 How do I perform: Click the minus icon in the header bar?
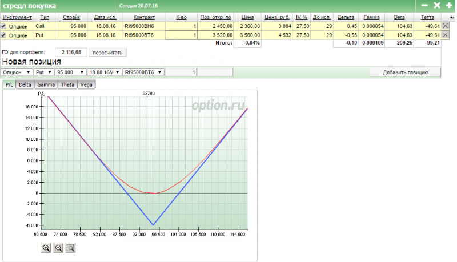tap(424, 5)
